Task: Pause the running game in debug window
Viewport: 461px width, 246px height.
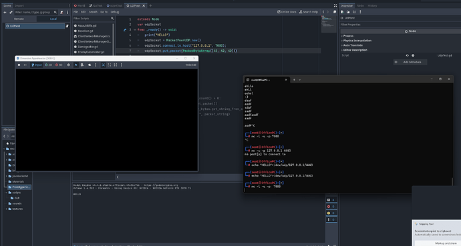Action: 19,65
